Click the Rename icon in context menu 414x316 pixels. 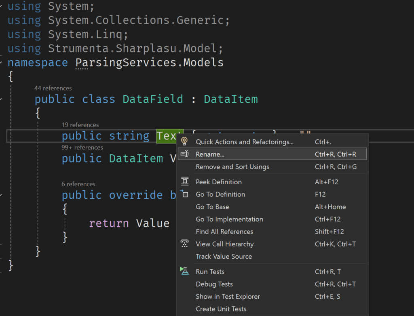click(185, 154)
